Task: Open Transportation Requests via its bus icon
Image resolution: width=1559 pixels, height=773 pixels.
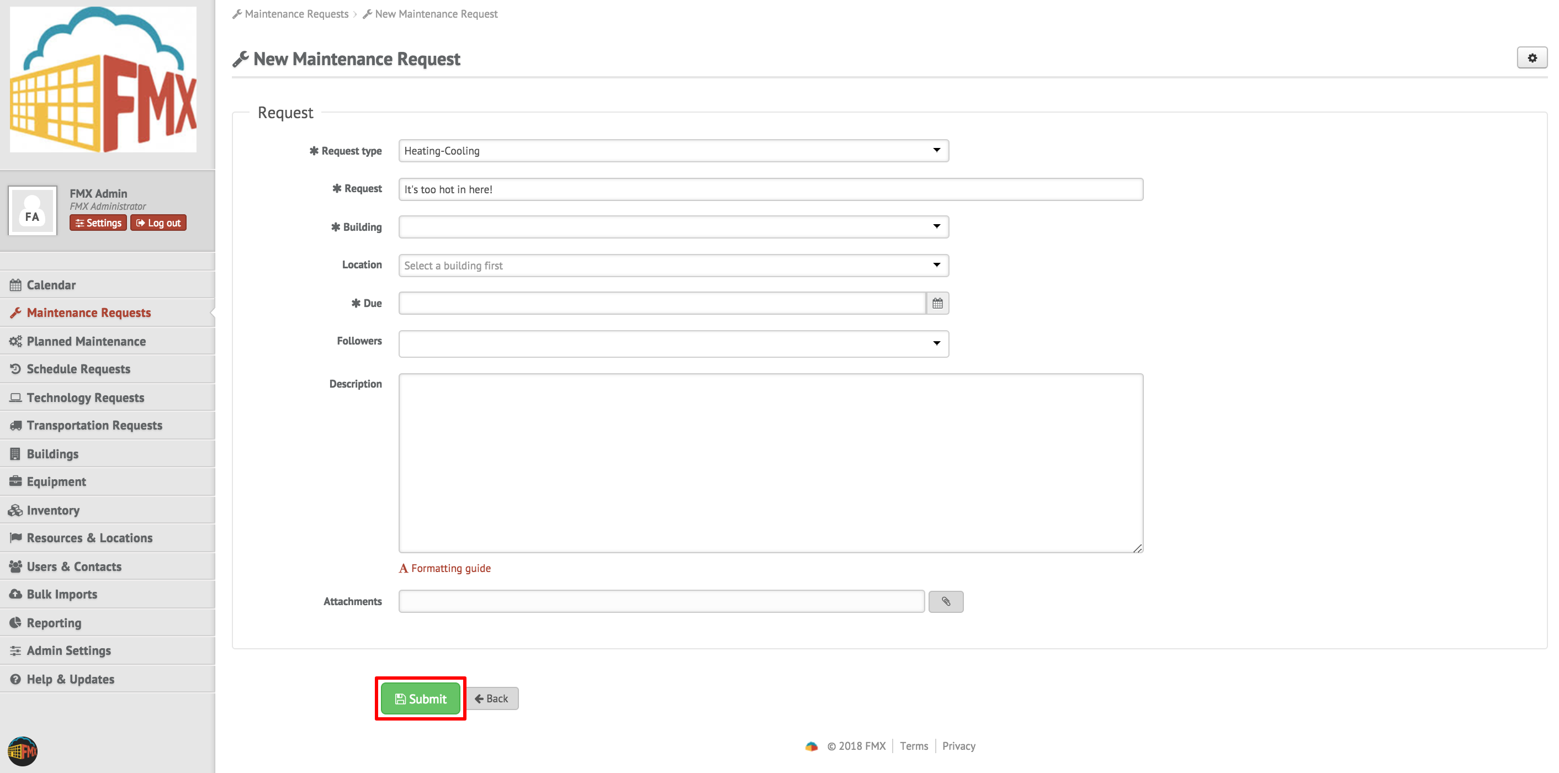Action: click(16, 425)
